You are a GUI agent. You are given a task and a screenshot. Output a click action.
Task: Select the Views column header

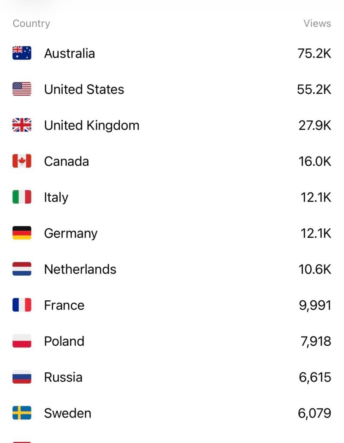click(x=317, y=23)
